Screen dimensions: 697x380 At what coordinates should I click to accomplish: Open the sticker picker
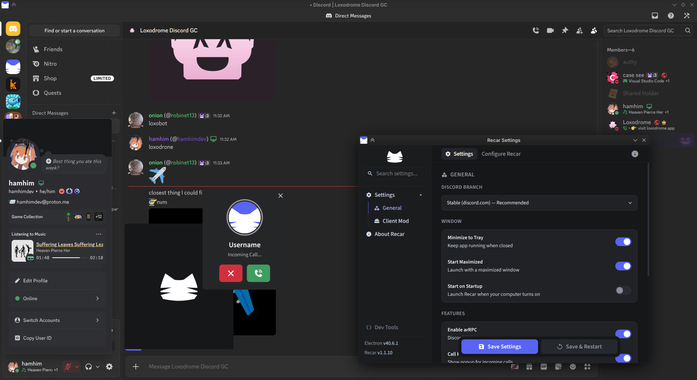click(x=558, y=367)
